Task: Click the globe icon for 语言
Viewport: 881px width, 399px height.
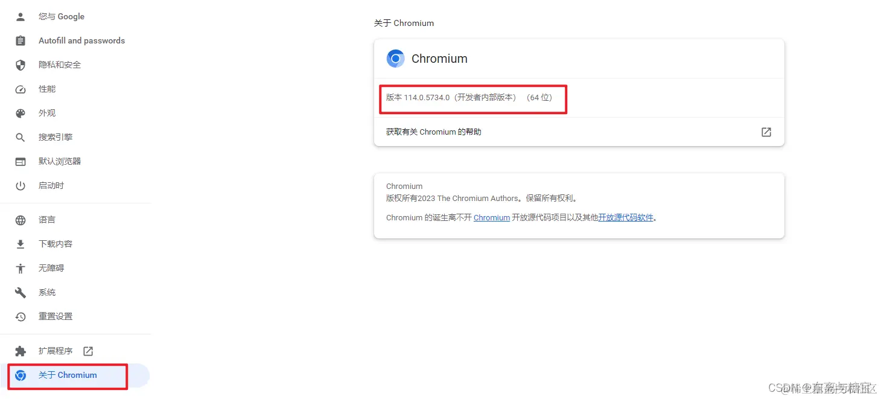Action: pos(21,220)
